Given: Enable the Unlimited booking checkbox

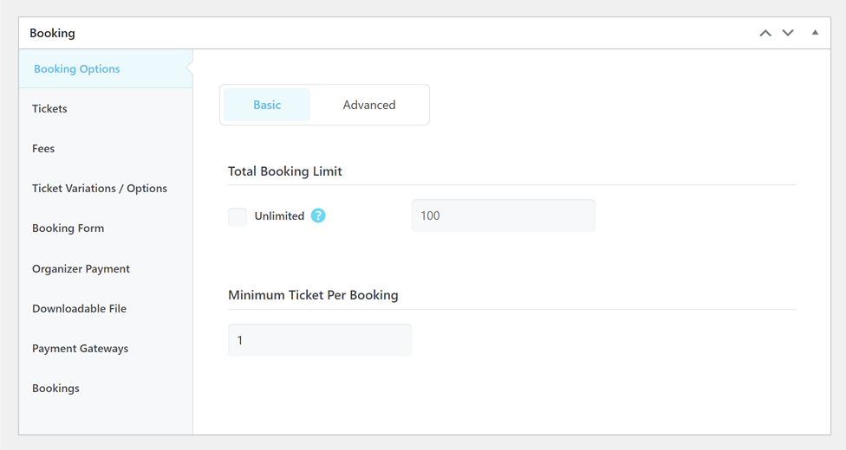Looking at the screenshot, I should click(238, 216).
